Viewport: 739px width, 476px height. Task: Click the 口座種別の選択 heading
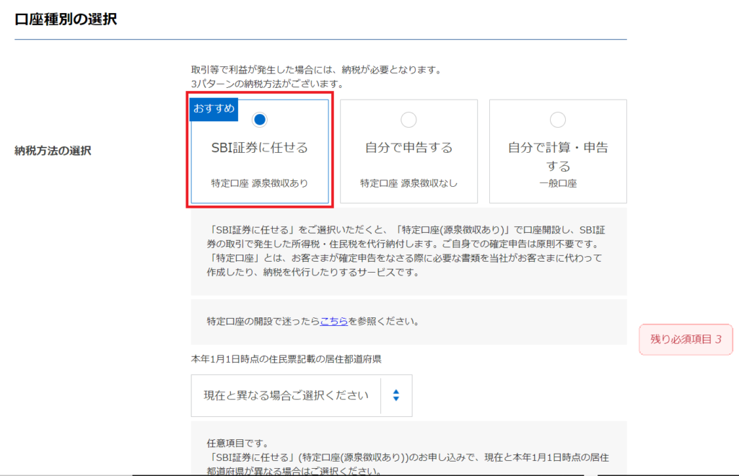coord(66,19)
